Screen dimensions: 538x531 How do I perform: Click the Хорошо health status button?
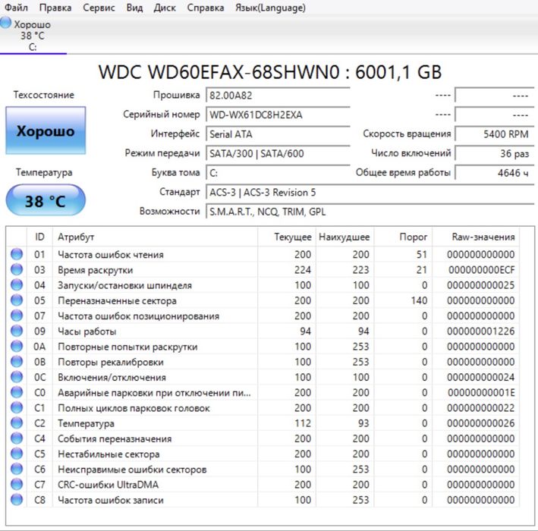point(46,130)
